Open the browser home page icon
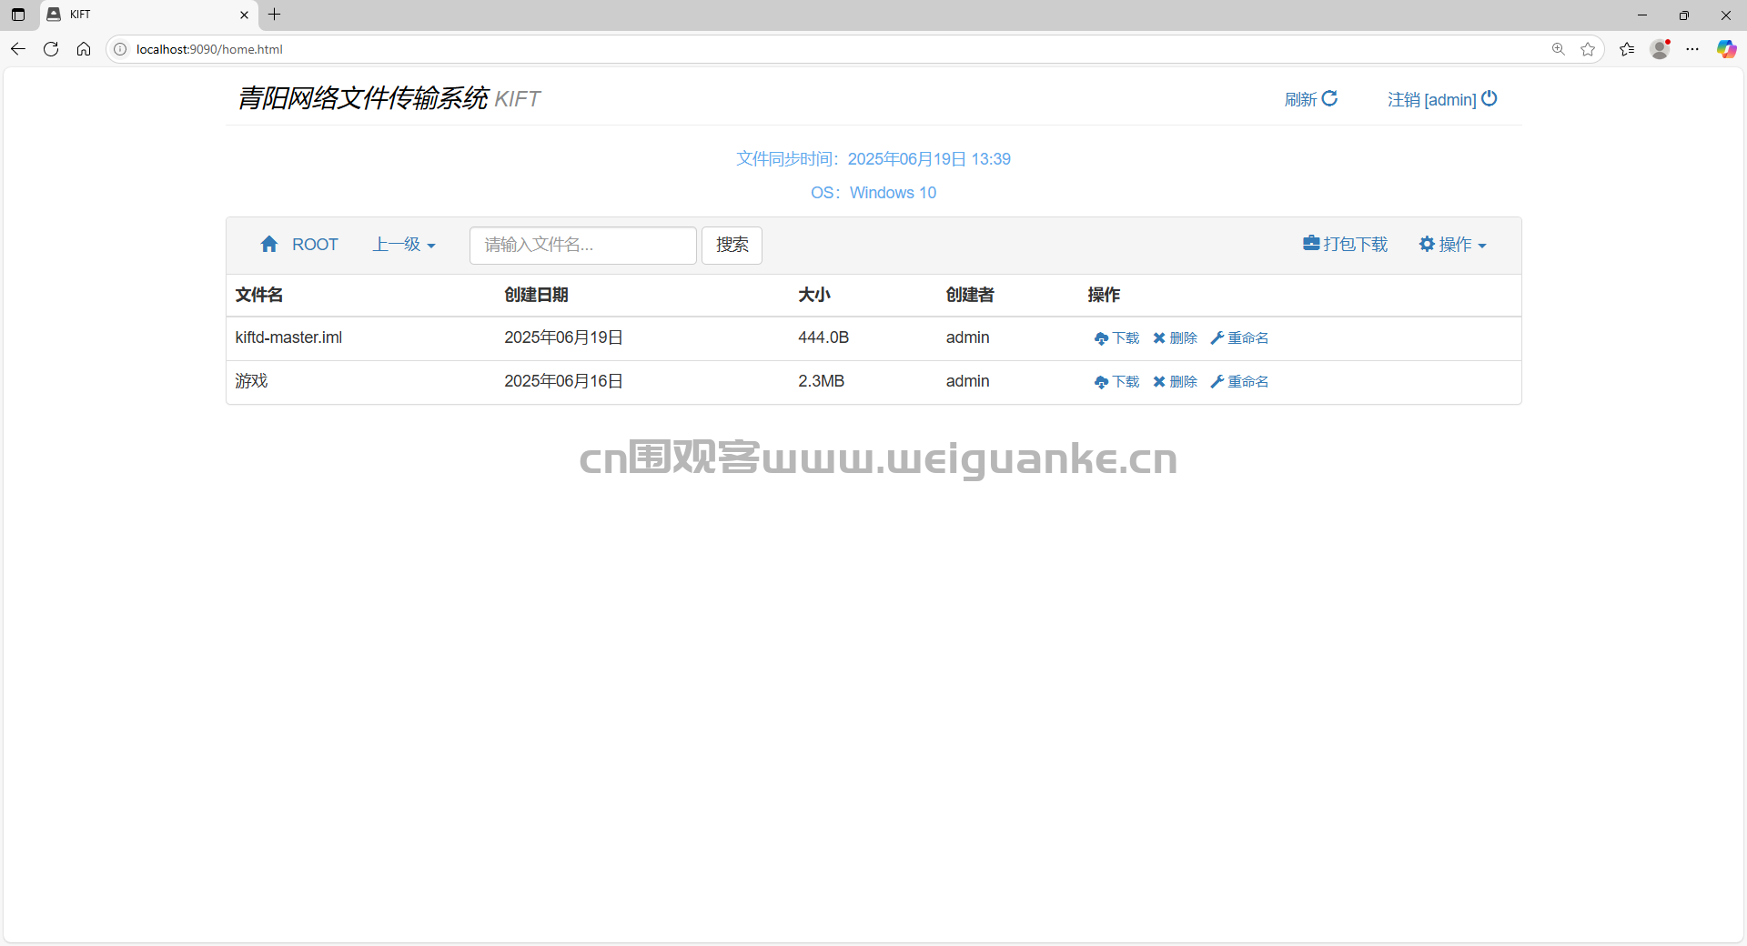 (84, 49)
